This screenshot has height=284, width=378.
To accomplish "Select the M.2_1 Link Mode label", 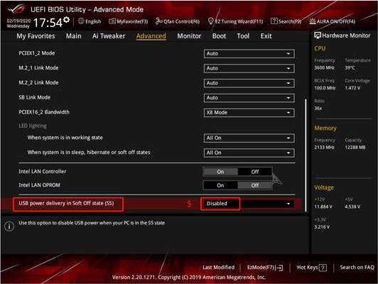I will [38, 68].
